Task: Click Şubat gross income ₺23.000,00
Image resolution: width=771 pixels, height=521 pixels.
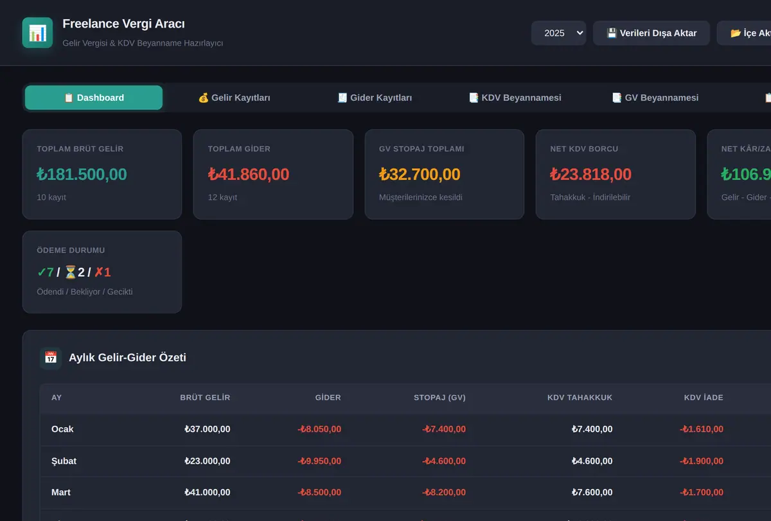Action: [207, 461]
